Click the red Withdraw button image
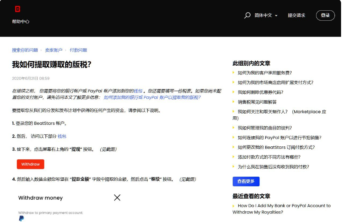343x222 pixels. tap(30, 164)
